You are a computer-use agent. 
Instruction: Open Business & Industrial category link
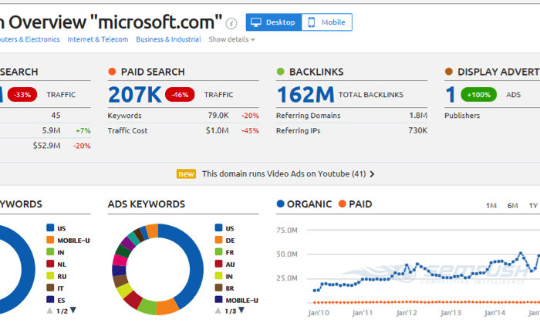coord(168,39)
